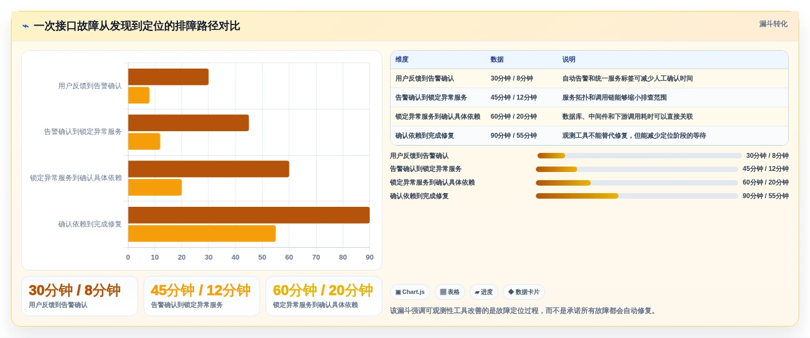Click description 服务拓扑和调用链能够缩小排查范围
The image size is (810, 338).
[615, 98]
